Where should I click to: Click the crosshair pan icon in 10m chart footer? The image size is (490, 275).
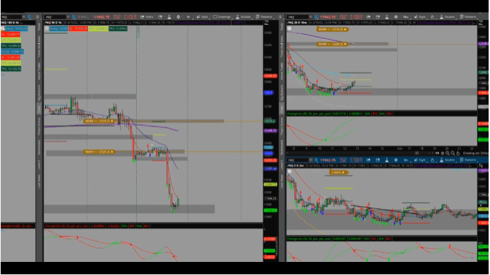coord(442,153)
